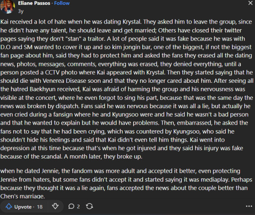Open the three-dot more options menu
This screenshot has width=255, height=215.
249,206
